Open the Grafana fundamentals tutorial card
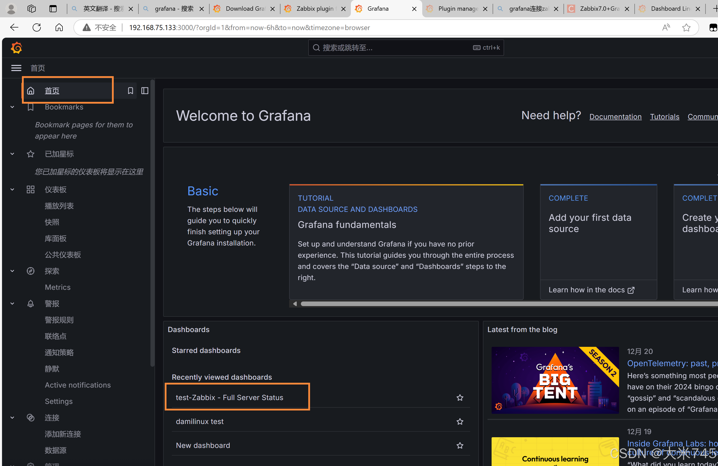This screenshot has width=718, height=466. point(406,242)
